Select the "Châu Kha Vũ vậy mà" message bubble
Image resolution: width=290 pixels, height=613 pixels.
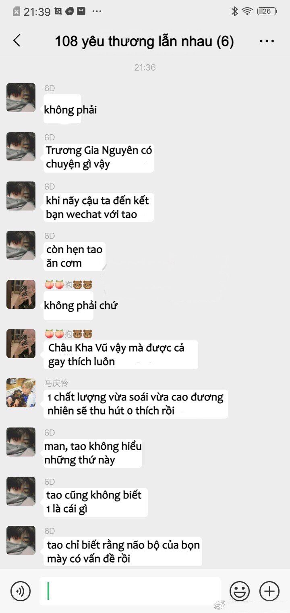coord(121,354)
